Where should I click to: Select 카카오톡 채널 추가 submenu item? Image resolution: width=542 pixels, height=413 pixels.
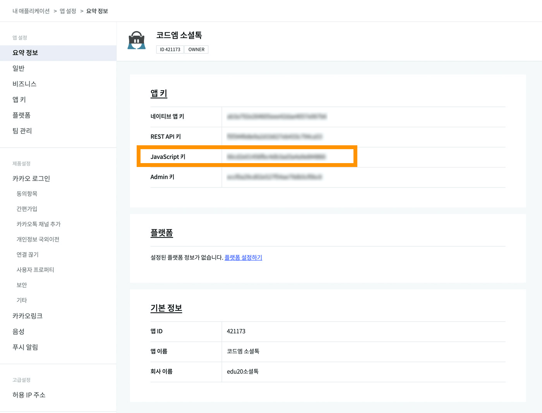[38, 224]
